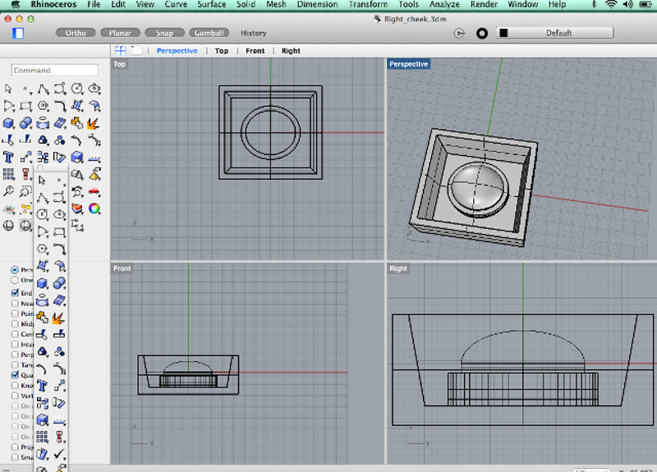Screen dimensions: 657x472
Task: Select the One shot snap radio button
Action: 15,280
